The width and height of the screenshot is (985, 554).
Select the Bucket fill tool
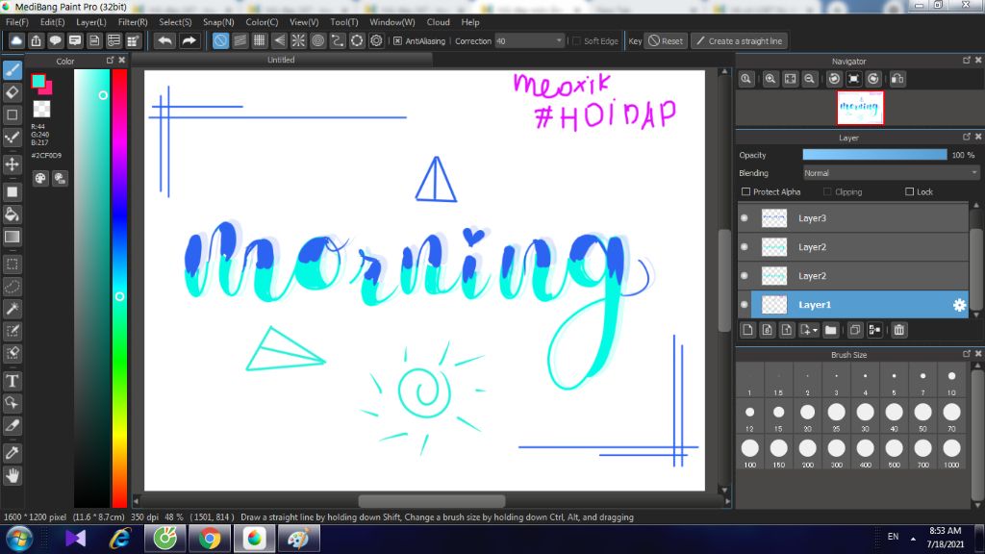point(12,214)
